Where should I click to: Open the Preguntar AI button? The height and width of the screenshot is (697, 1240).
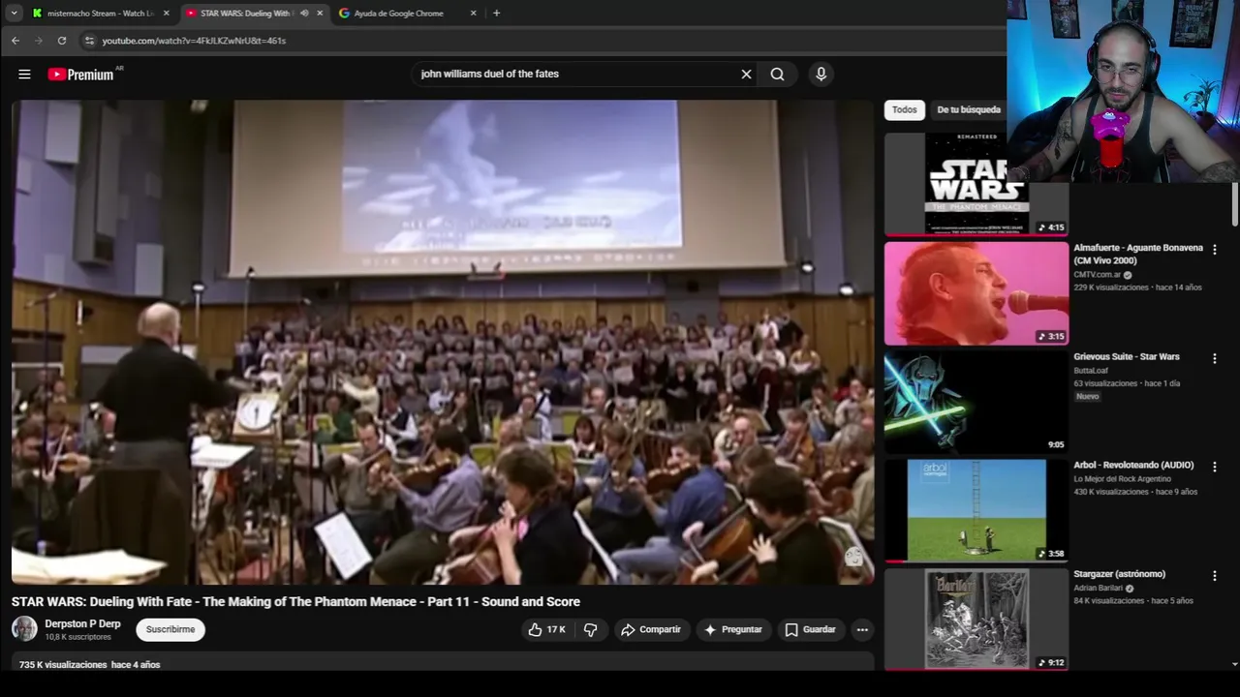(733, 629)
